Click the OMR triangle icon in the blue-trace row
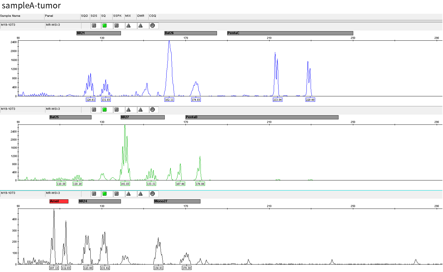Viewport: 443px width, 272px height. coord(140,26)
